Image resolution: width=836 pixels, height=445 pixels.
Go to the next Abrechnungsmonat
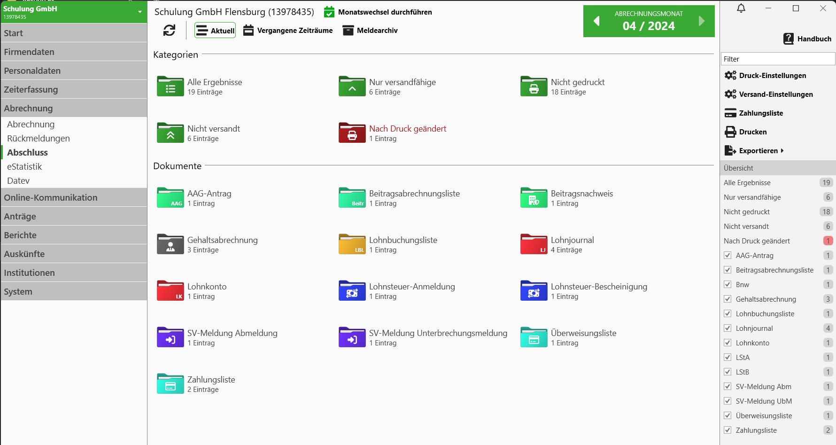pos(701,21)
